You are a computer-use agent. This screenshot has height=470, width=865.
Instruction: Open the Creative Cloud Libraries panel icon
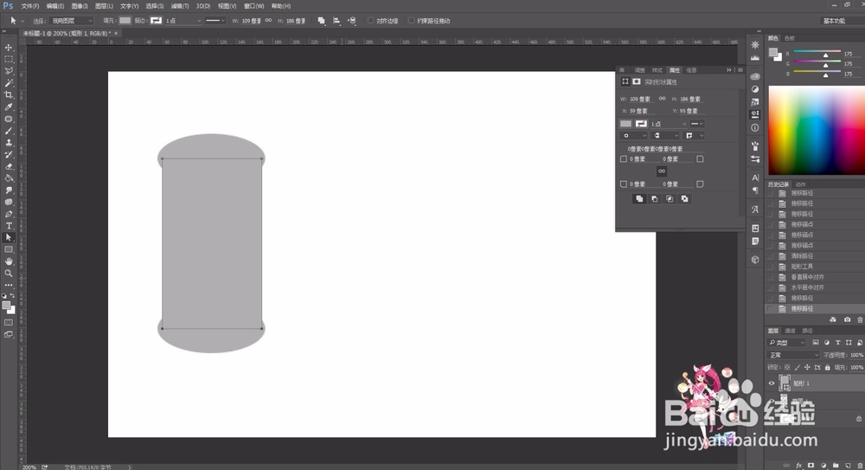pos(755,76)
